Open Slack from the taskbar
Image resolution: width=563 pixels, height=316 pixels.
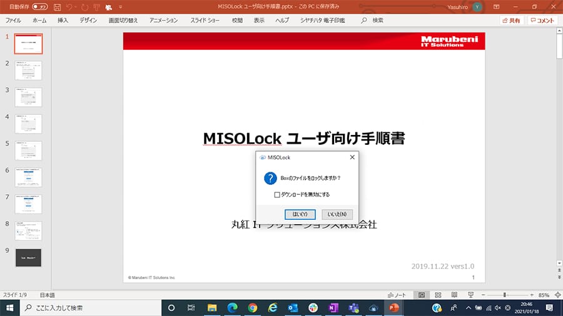coord(313,308)
